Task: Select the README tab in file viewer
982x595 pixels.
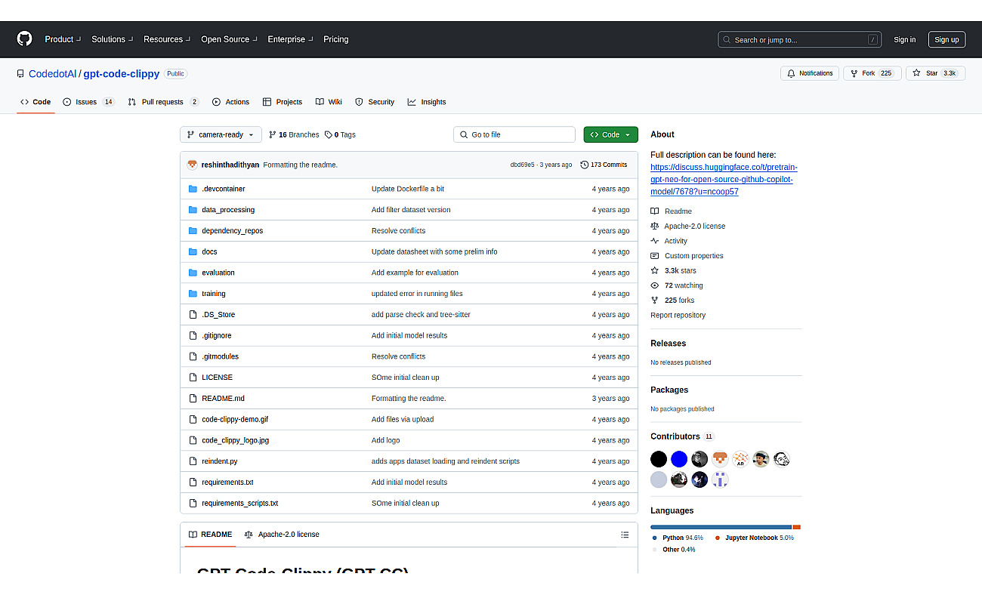Action: pyautogui.click(x=211, y=535)
